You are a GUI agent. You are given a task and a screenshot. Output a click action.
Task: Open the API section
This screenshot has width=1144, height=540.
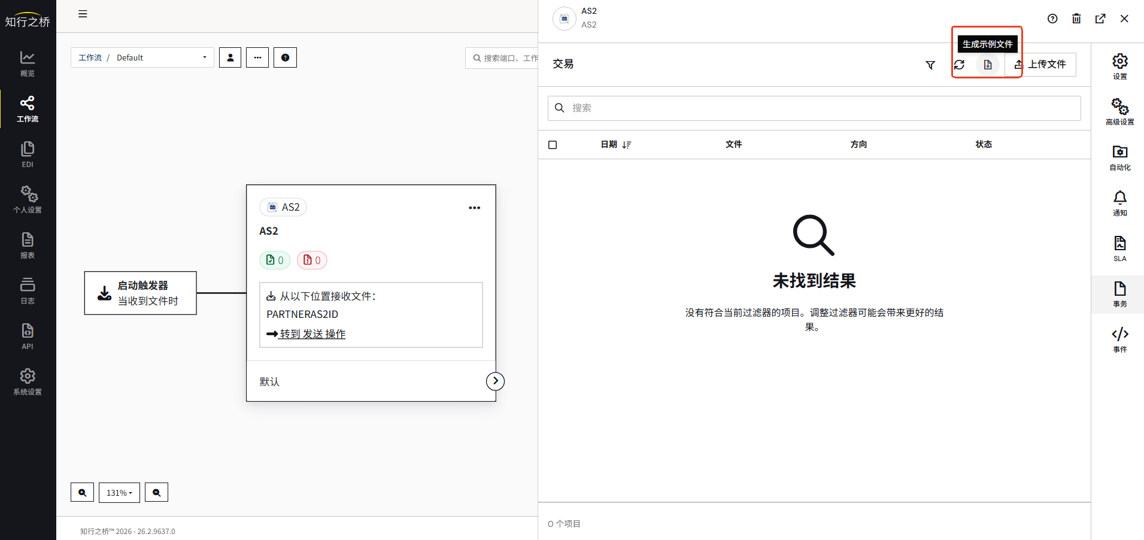pyautogui.click(x=28, y=336)
